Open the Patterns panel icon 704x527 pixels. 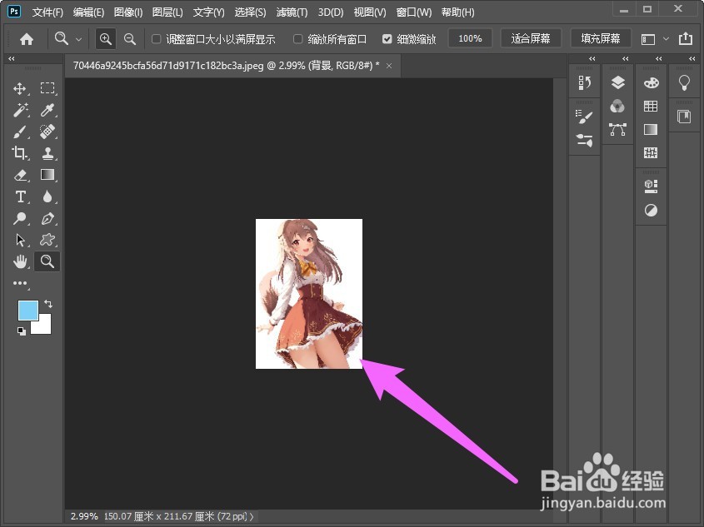pyautogui.click(x=651, y=153)
